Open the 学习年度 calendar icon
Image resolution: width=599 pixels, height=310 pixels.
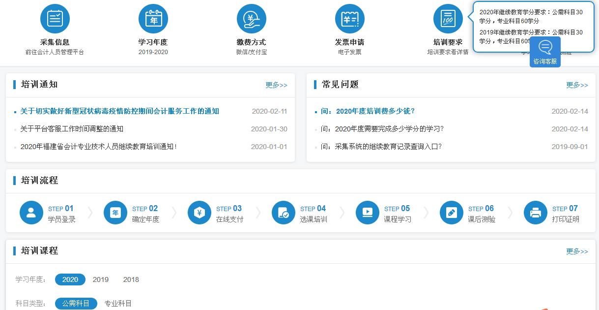[x=153, y=19]
